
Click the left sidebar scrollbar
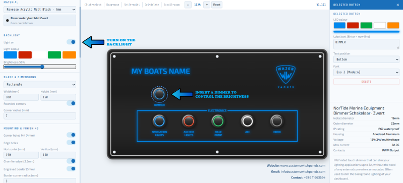click(80, 32)
